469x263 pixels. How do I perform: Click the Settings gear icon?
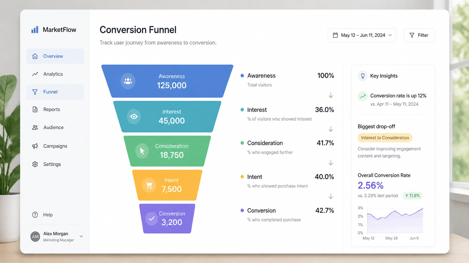35,164
